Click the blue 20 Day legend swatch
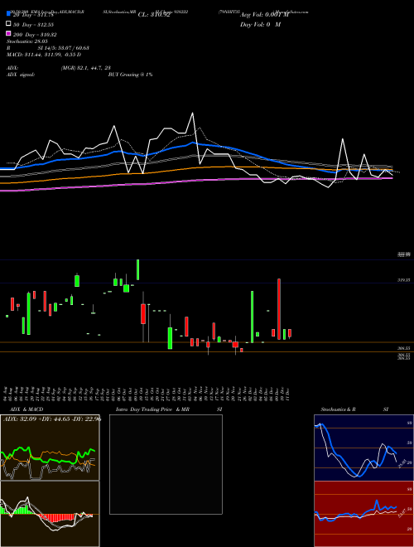Viewport: 414px width, 547px height. [x=9, y=14]
